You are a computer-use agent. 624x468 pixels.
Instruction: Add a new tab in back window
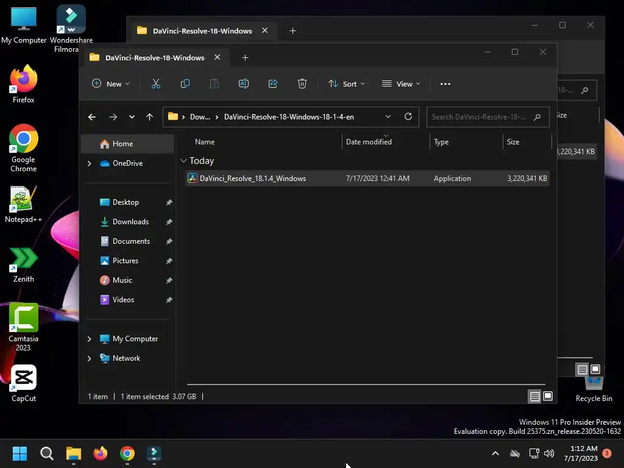292,30
